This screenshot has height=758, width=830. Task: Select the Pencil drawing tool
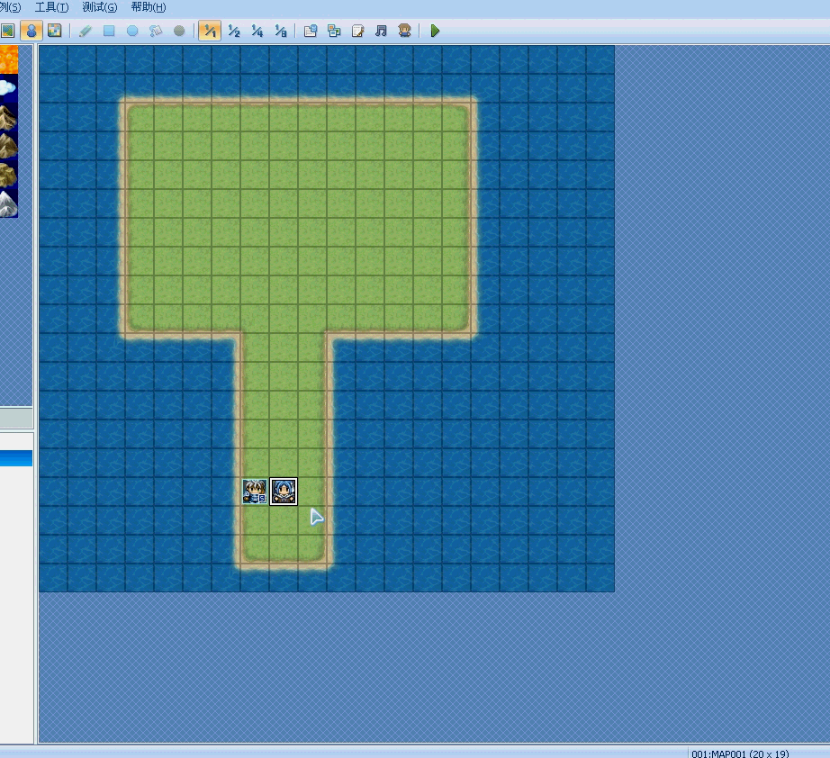pos(86,31)
